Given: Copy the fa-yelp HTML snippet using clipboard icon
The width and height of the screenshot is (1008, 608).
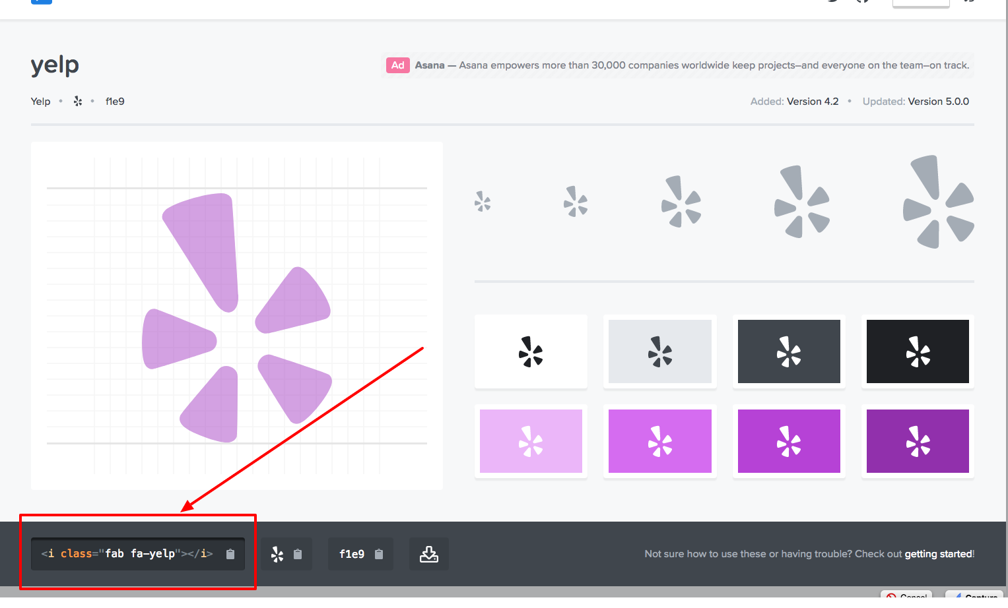Looking at the screenshot, I should pyautogui.click(x=230, y=554).
